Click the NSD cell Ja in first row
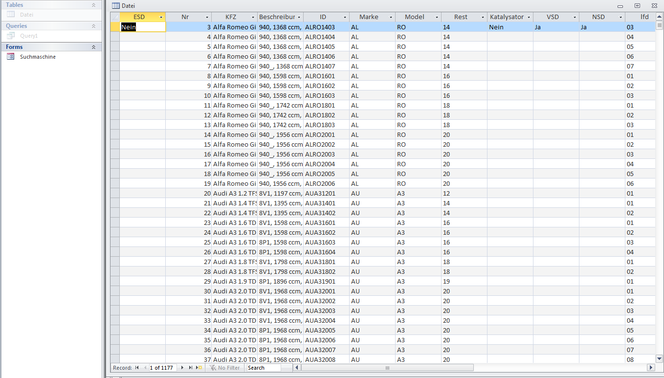The height and width of the screenshot is (378, 664). tap(602, 27)
